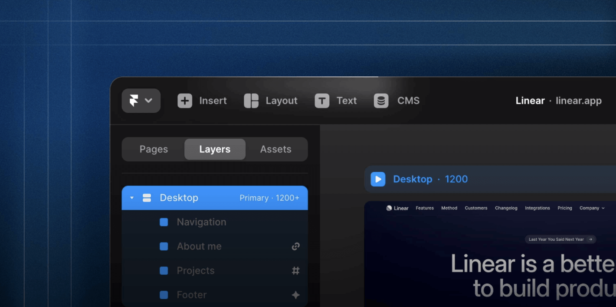Click the blue play preview icon
This screenshot has height=307, width=616.
tap(378, 179)
